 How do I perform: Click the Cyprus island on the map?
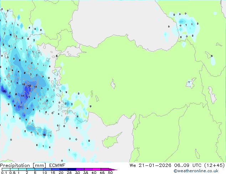click(x=111, y=141)
